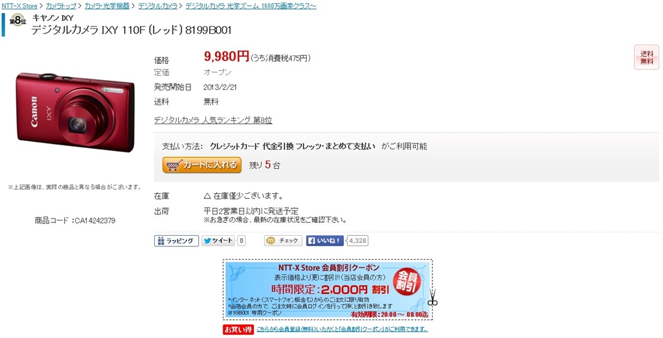Open デジタルカメラ 人気ランキング 第8位 link
Image resolution: width=663 pixels, height=338 pixels.
213,120
